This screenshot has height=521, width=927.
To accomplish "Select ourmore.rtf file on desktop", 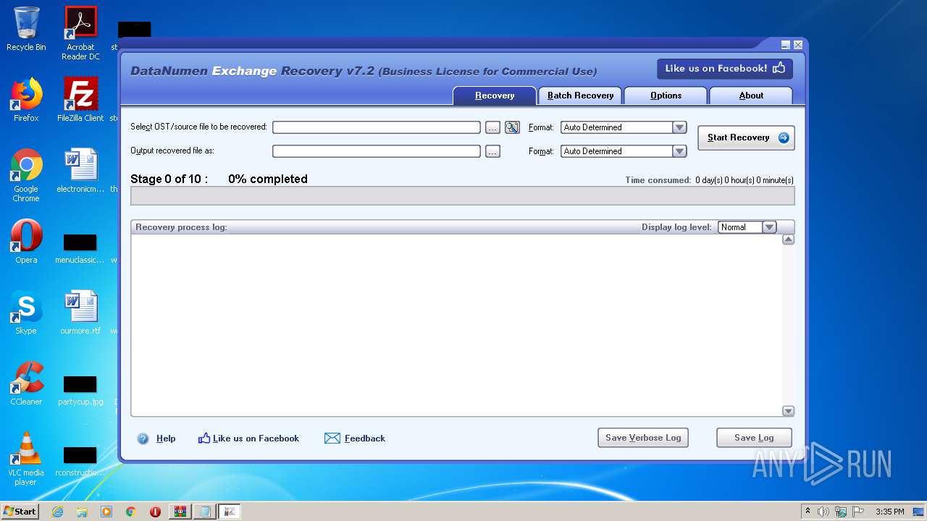I will pyautogui.click(x=80, y=313).
